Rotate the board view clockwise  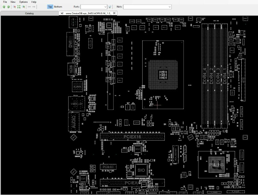[x=8, y=7]
